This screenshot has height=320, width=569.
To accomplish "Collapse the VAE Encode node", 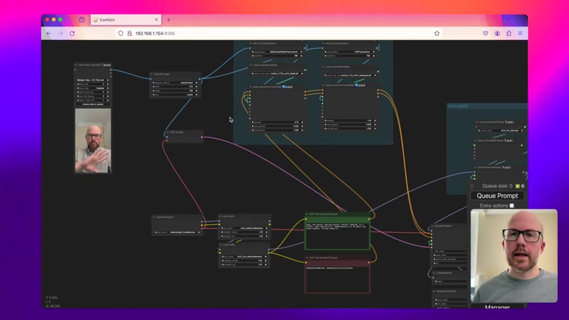I will point(167,132).
